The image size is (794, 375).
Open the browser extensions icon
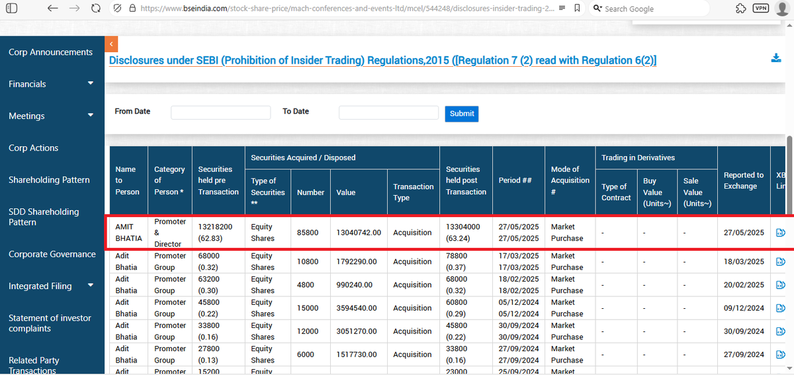point(740,9)
